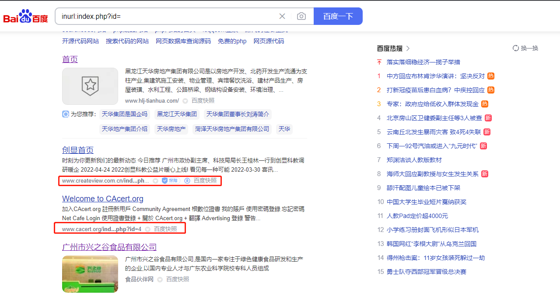This screenshot has width=560, height=301.
Task: Select suggestion 天华集团董事长刘涛简介
Action: (x=238, y=114)
